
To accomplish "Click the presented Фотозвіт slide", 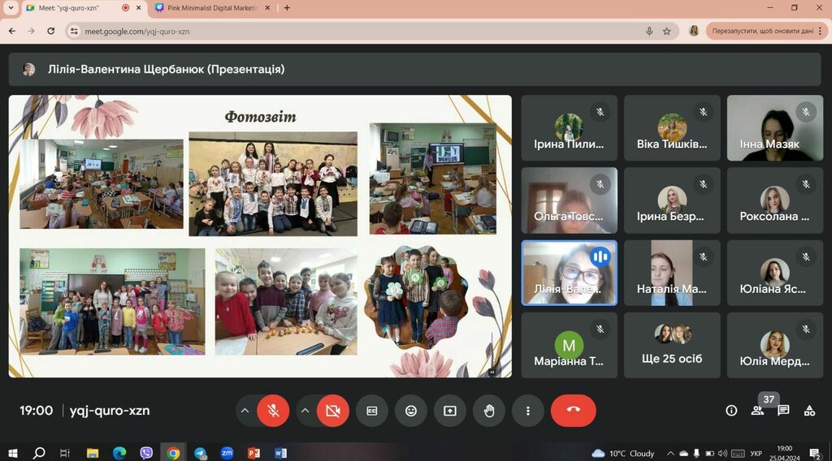I will click(260, 236).
